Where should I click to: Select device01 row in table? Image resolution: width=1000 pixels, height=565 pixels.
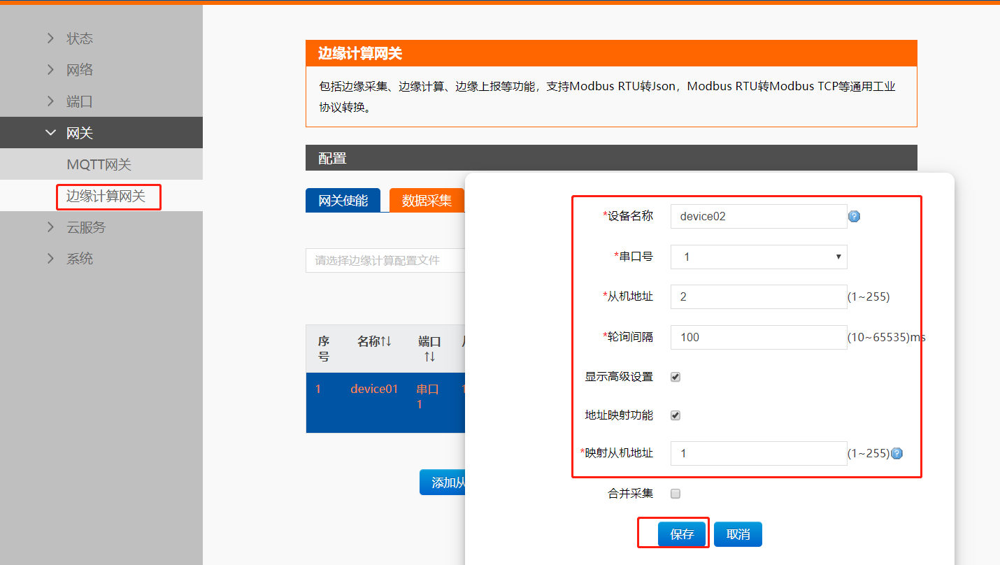[x=374, y=389]
